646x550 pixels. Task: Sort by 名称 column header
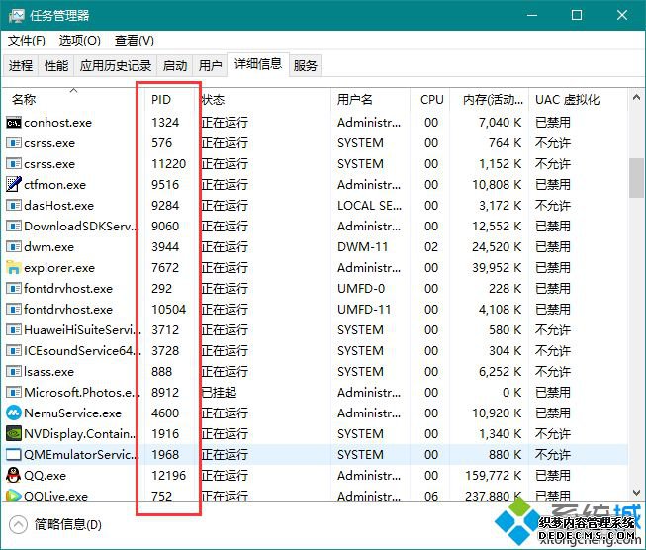coord(24,100)
